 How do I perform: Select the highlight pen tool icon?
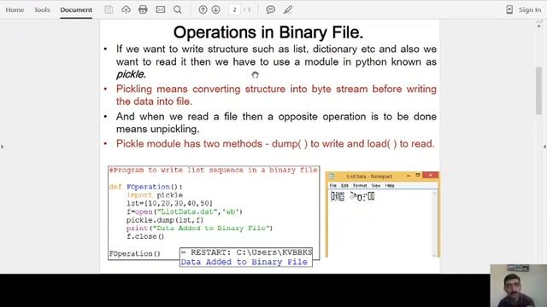(x=288, y=9)
